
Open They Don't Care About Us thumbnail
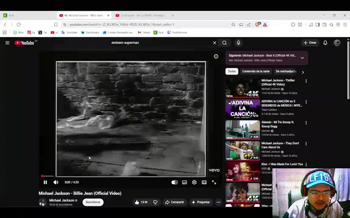tap(243, 150)
